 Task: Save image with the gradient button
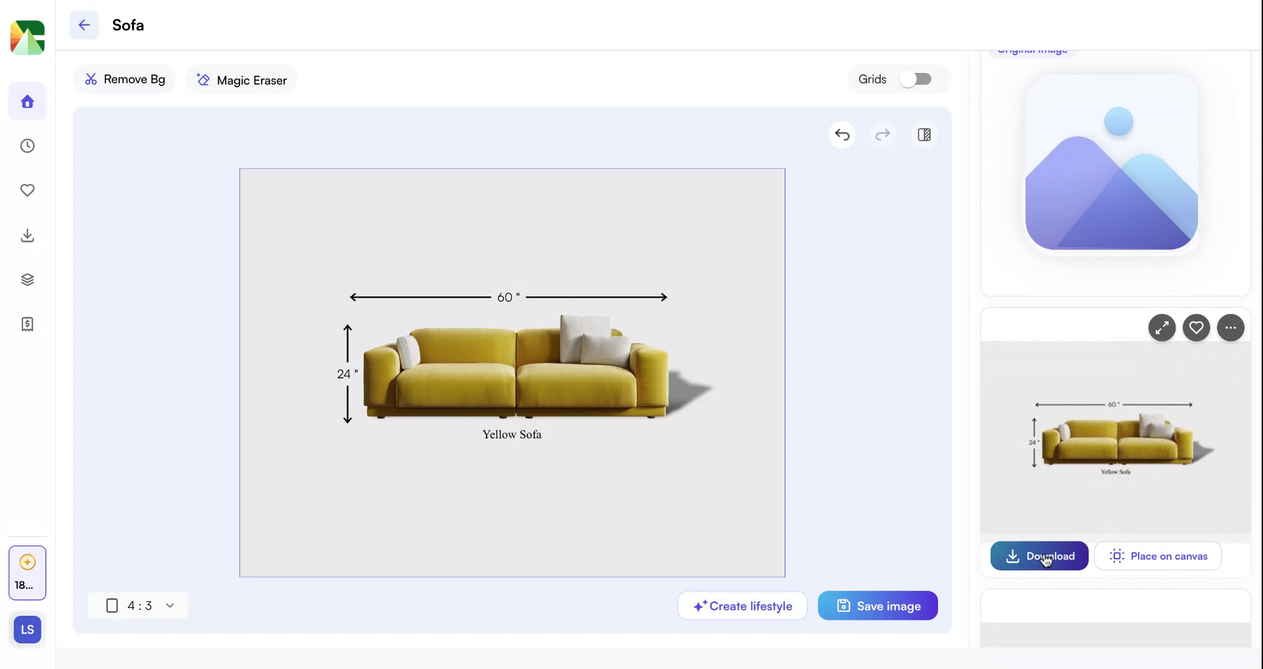tap(878, 606)
